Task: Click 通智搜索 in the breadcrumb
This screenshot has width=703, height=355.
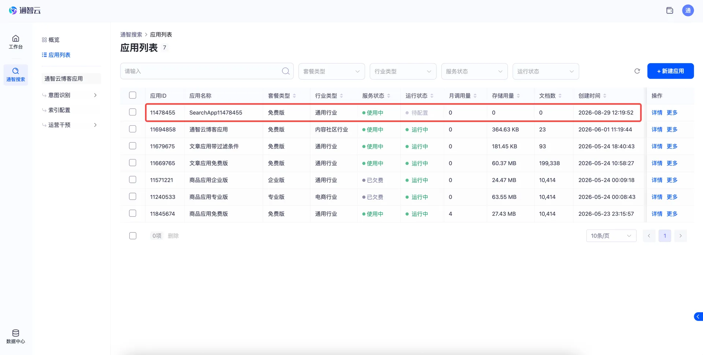Action: [x=131, y=34]
